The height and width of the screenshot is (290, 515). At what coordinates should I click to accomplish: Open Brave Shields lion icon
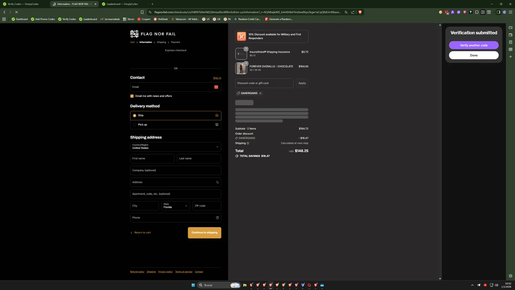point(360,12)
